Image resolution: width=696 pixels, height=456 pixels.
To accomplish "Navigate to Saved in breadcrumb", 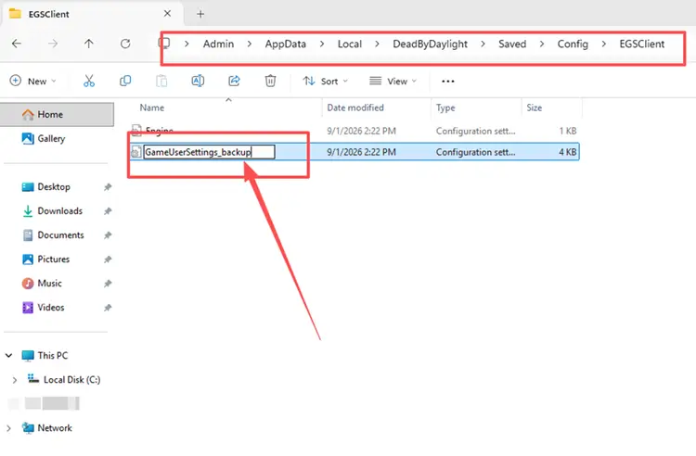I will tap(512, 44).
